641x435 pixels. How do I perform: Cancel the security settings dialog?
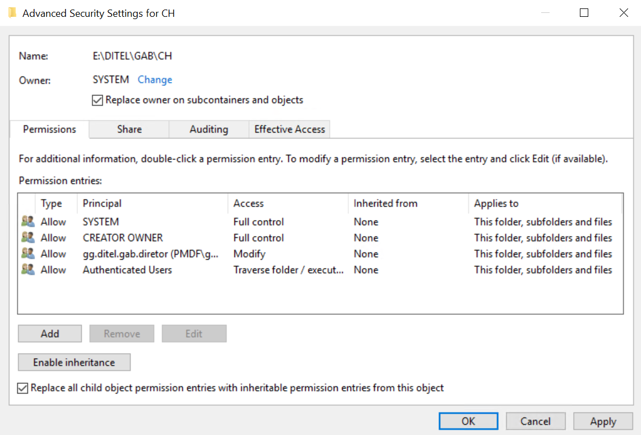point(535,421)
